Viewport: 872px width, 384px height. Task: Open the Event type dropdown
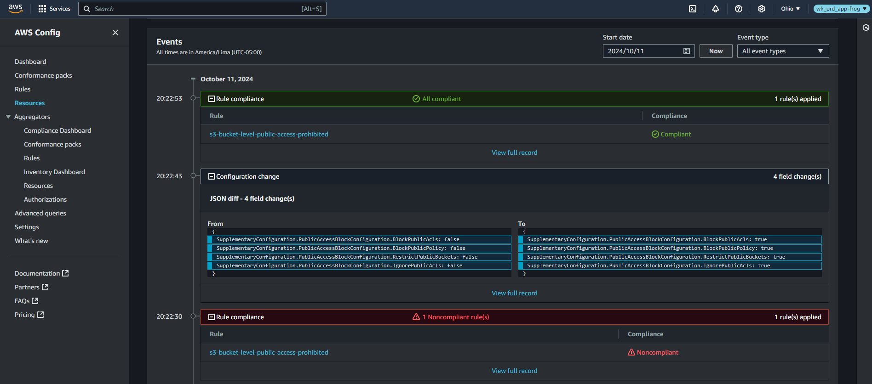tap(783, 51)
